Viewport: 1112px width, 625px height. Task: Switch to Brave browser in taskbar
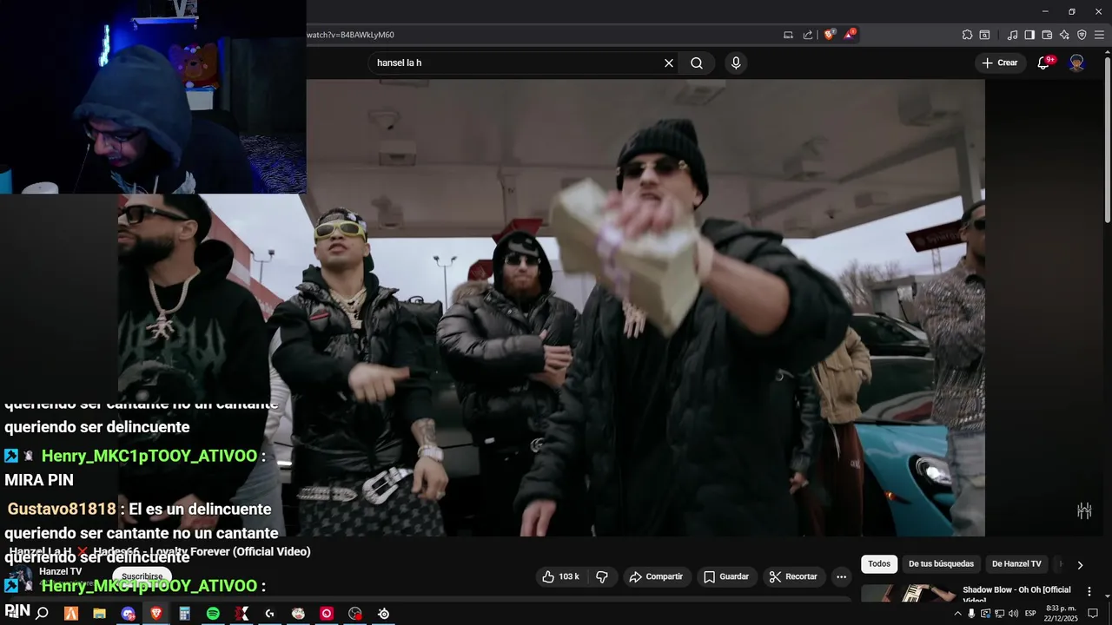[156, 614]
